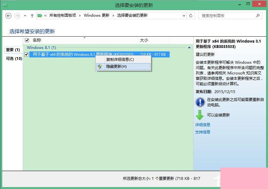
Task: Click the Forward navigation arrow
Action: [17, 16]
